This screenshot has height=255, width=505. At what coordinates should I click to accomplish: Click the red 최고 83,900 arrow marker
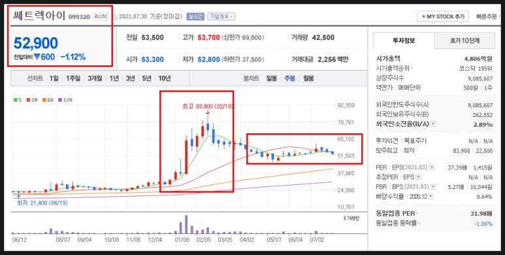coord(207,112)
